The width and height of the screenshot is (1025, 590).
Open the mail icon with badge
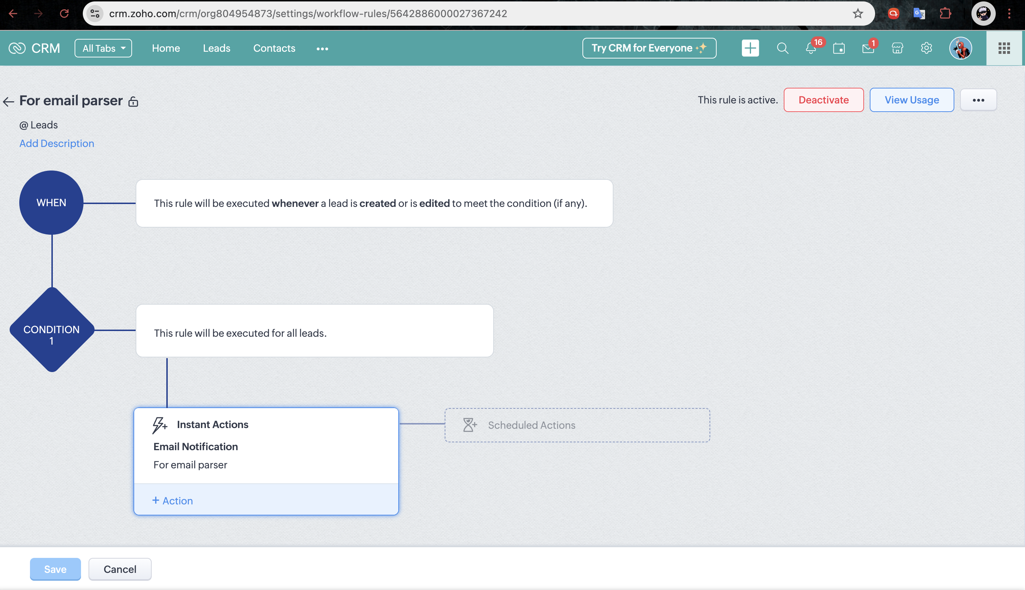[868, 49]
